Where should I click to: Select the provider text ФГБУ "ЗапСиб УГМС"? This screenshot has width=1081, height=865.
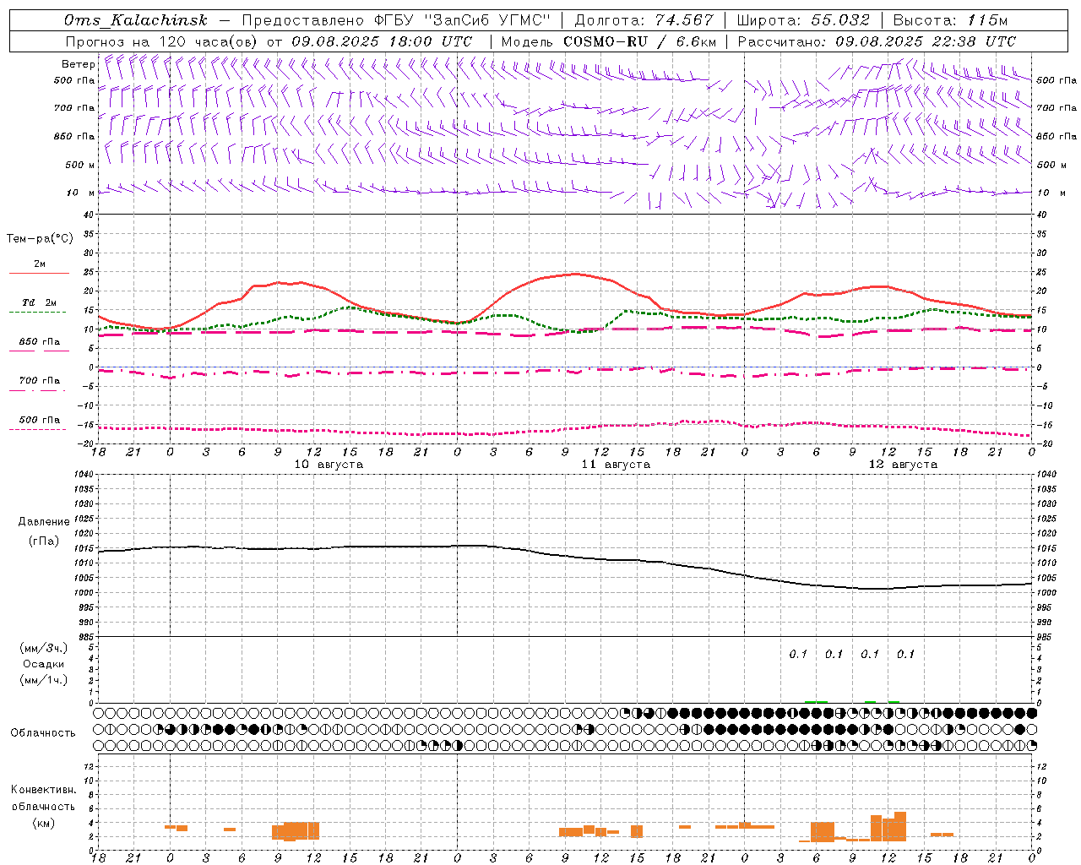(463, 20)
